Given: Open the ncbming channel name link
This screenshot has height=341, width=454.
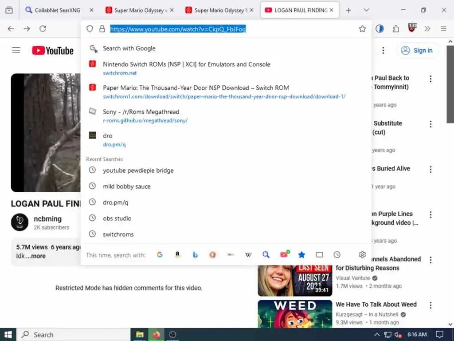Looking at the screenshot, I should [48, 219].
